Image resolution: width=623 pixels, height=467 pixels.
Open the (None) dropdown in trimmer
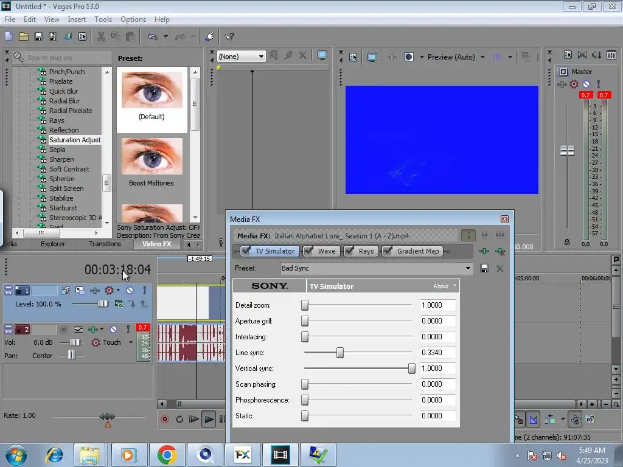pos(261,57)
